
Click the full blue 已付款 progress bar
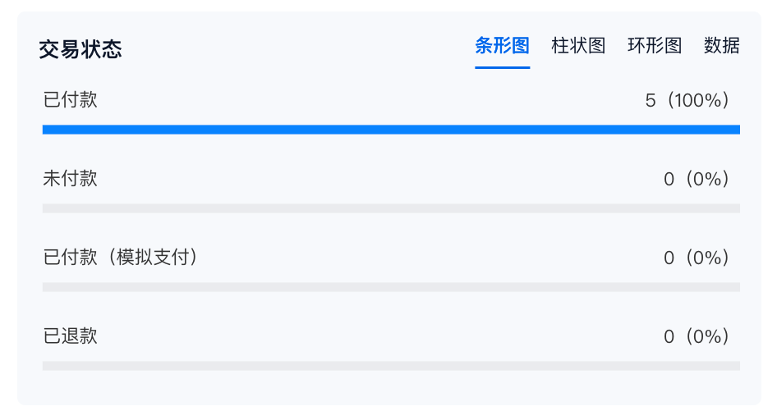pos(391,130)
